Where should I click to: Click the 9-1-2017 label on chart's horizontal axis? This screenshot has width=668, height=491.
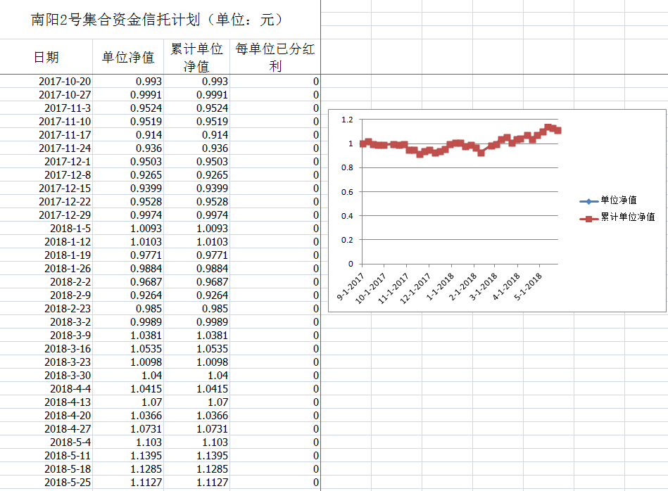click(350, 287)
